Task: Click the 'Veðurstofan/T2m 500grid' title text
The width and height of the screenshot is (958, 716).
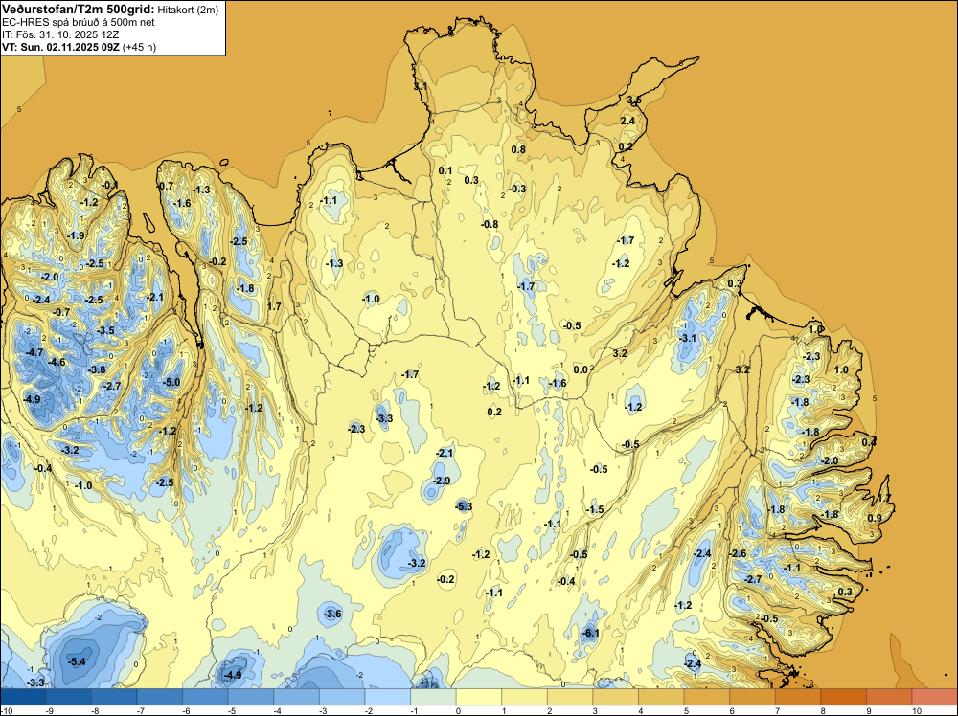Action: 79,9
